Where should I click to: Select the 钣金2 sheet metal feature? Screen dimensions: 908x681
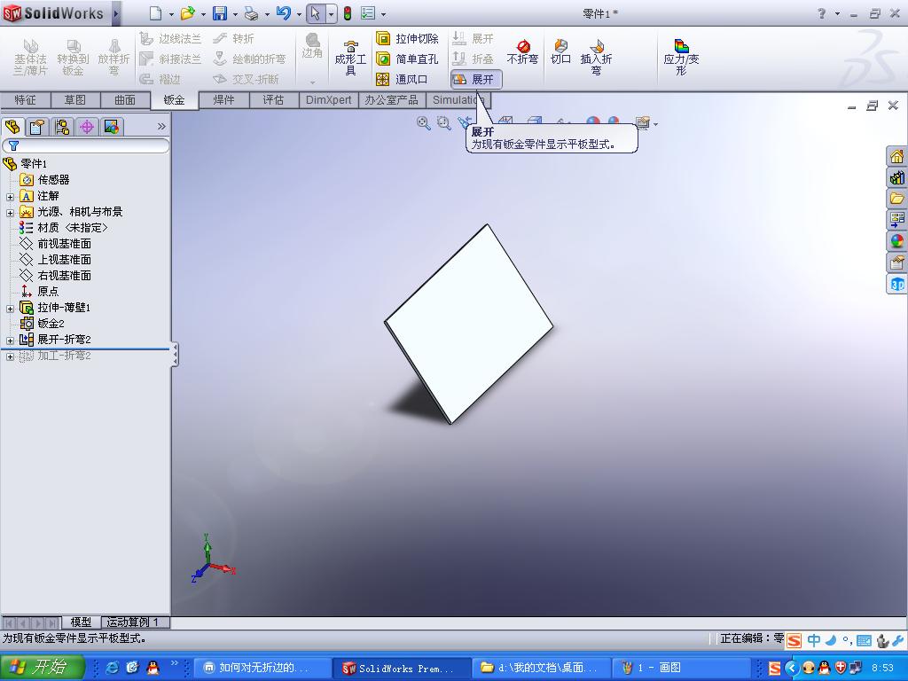click(43, 324)
